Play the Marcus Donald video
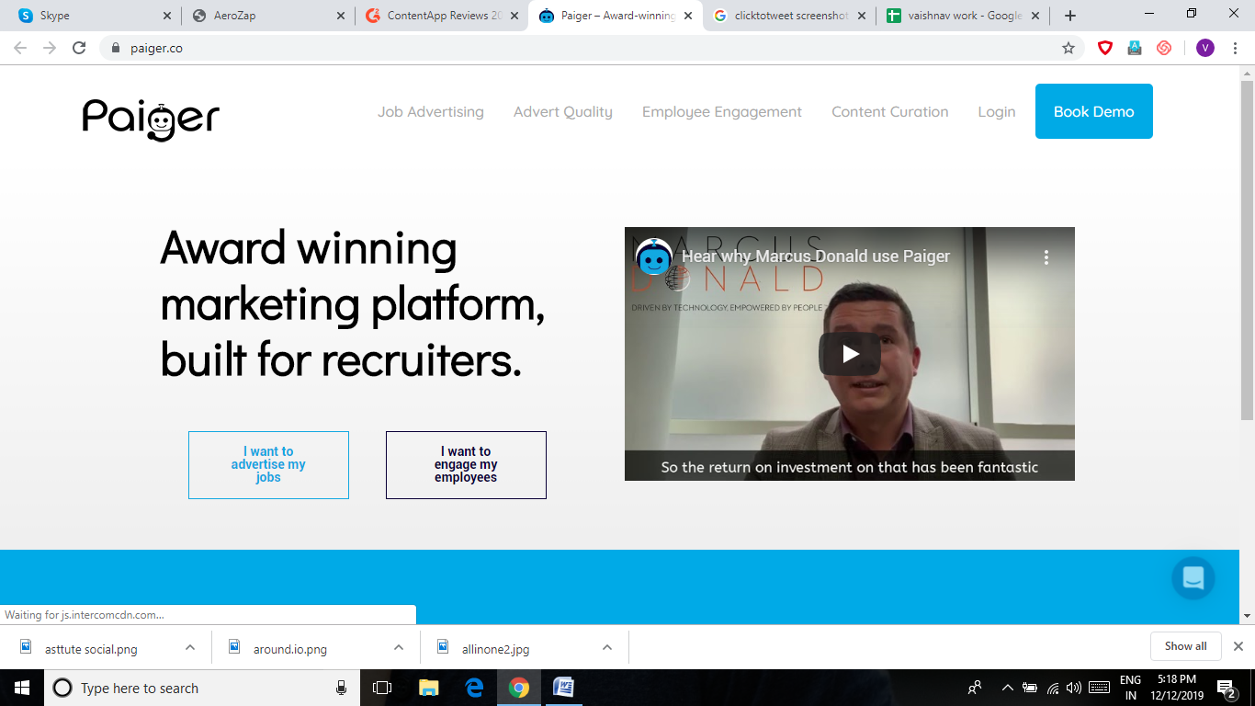 [850, 354]
